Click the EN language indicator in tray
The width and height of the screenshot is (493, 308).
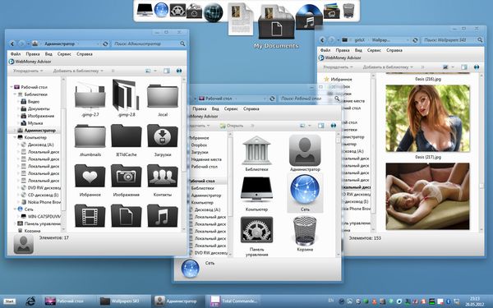coord(331,301)
